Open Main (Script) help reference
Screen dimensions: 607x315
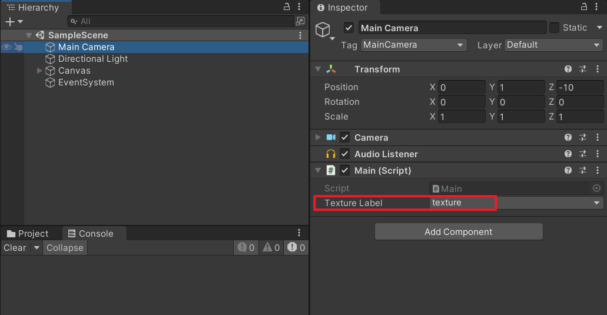568,170
